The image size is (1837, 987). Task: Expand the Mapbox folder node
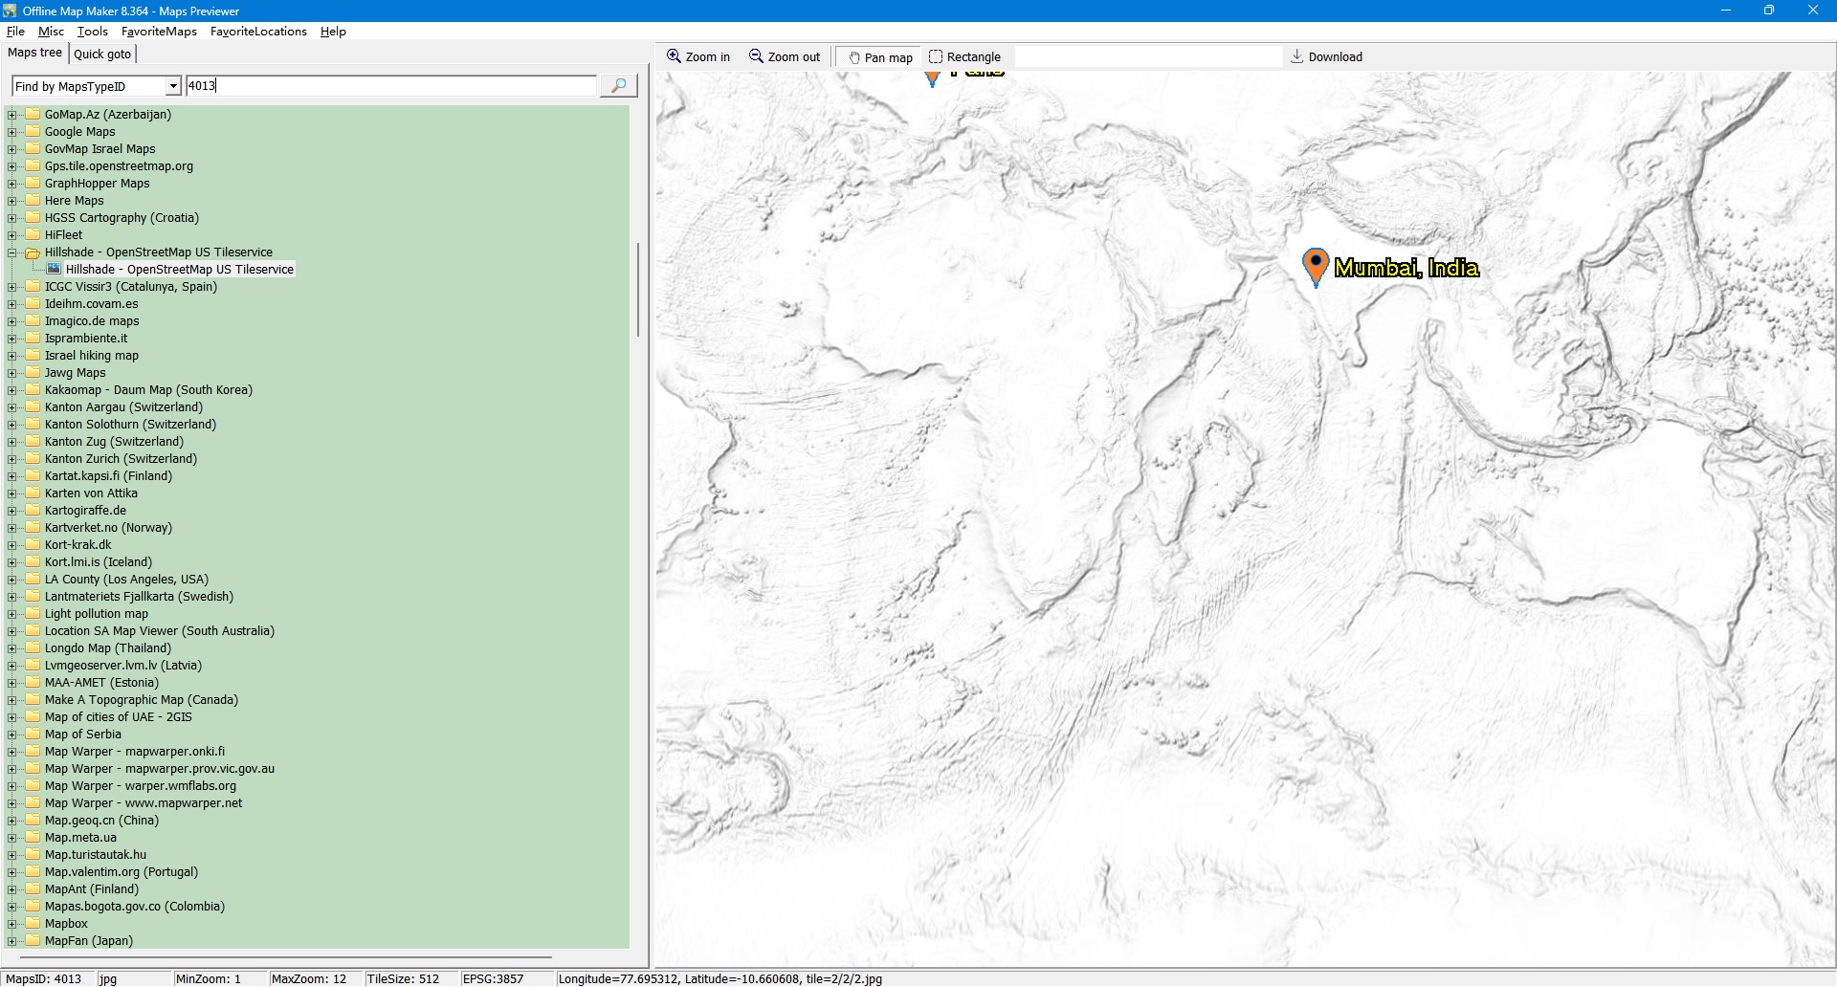pos(11,924)
